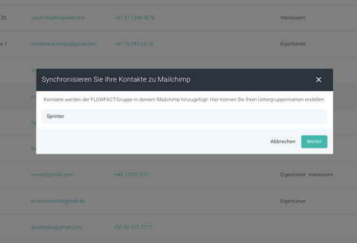Viewport: 357px width, 243px height.
Task: Open email link v.rossi@gmail.com
Action: (52, 175)
